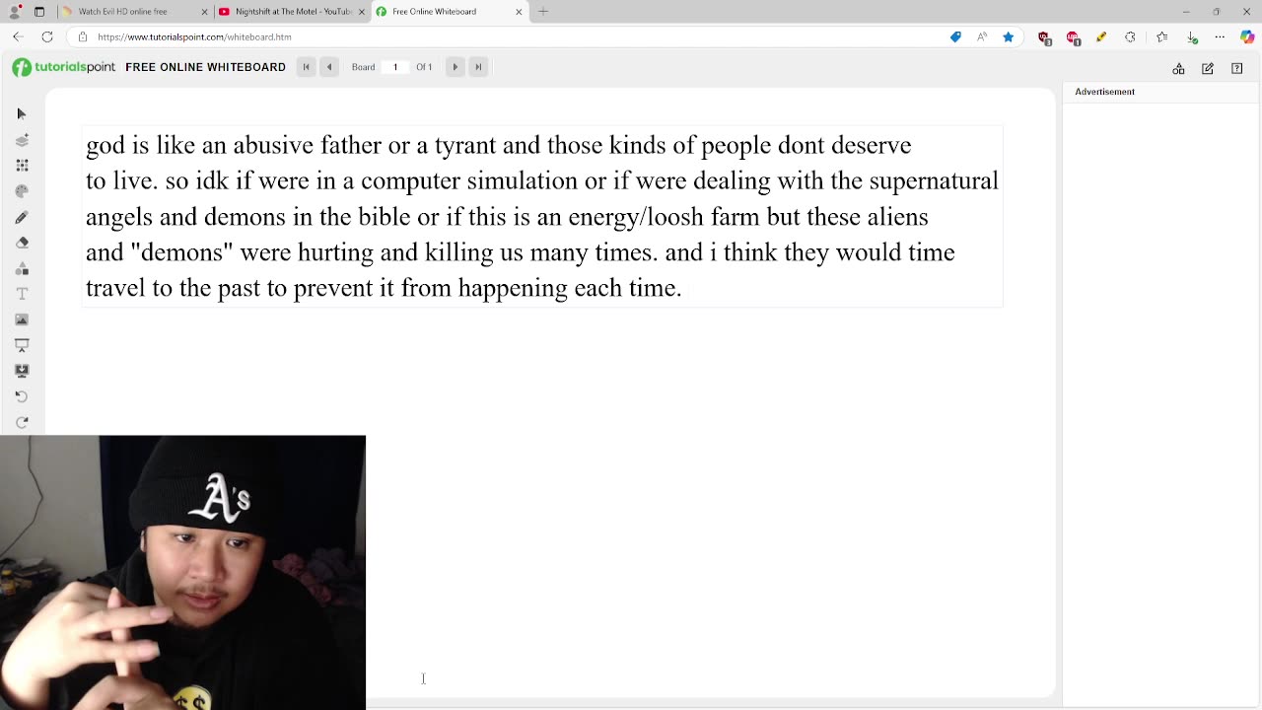Reload the current page
1262x710 pixels.
click(47, 37)
